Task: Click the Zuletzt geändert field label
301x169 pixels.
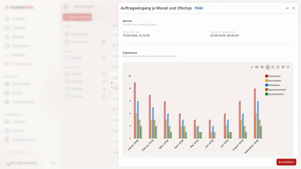Action: [x=223, y=32]
